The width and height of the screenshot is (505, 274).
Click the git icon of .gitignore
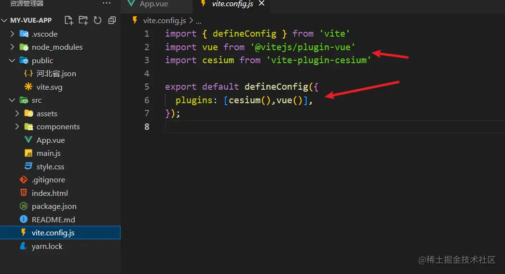(24, 179)
